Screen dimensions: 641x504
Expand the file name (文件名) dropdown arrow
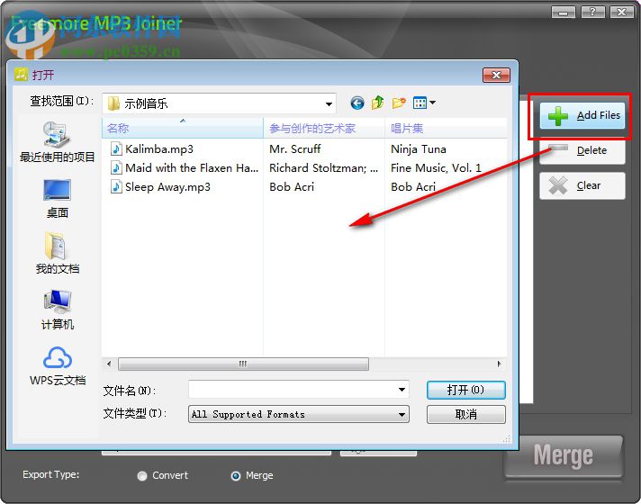402,390
